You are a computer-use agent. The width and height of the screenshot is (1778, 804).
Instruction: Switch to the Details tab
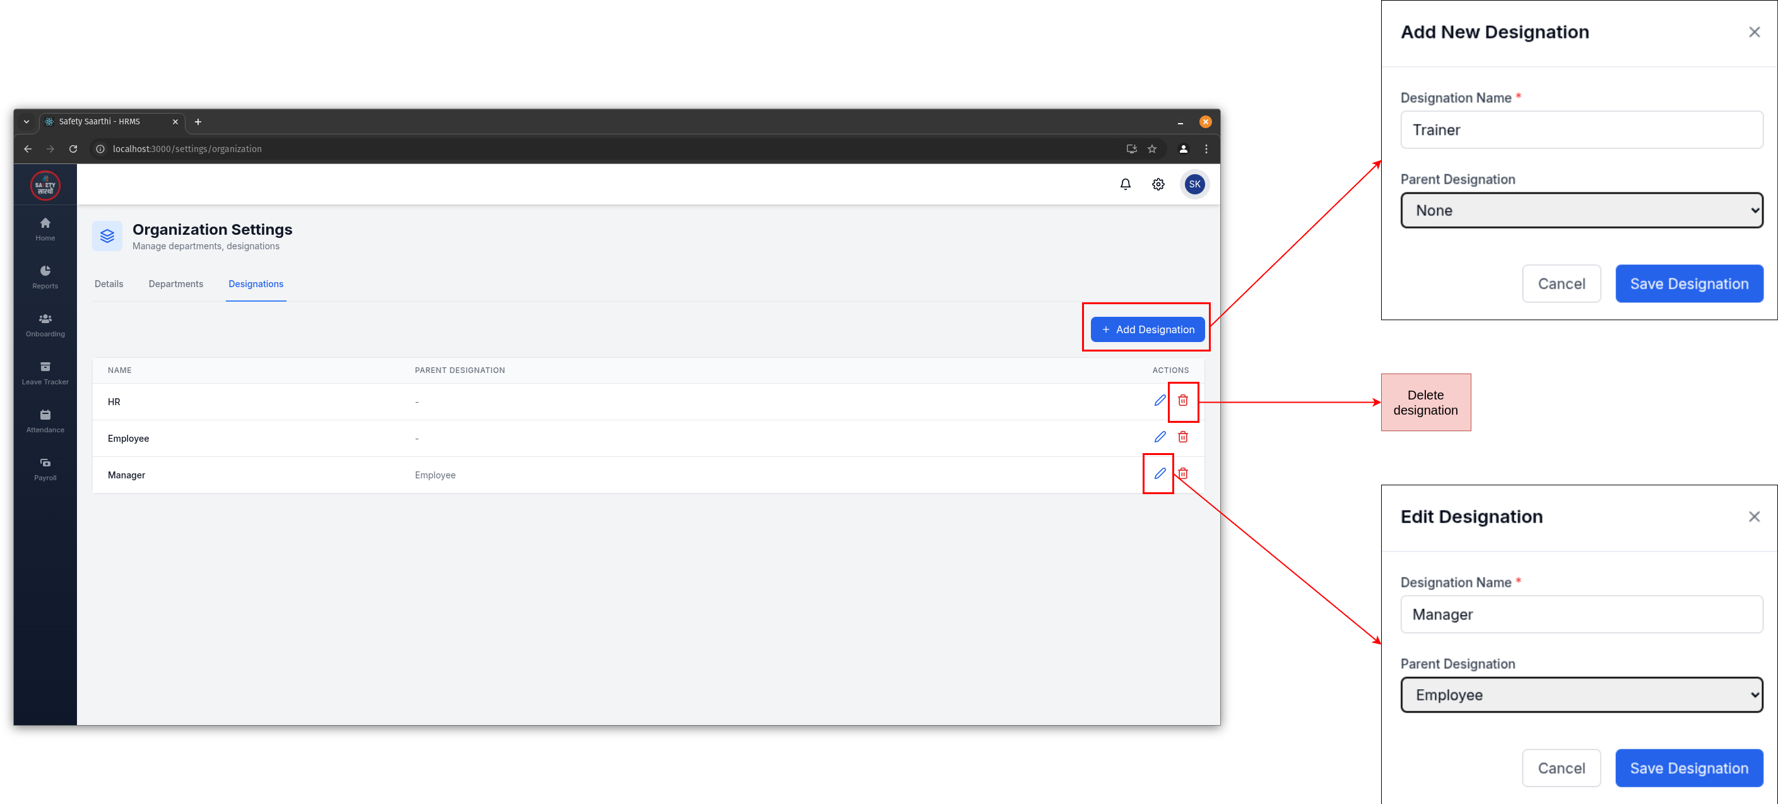(109, 283)
